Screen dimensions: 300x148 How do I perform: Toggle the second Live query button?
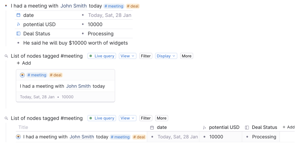click(x=102, y=118)
